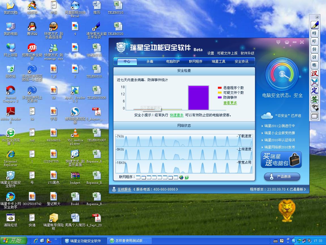Viewport: 326px width, 245px height.
Task: Choose candidate character 伢 in handwriting toolbar
Action: [x=315, y=49]
